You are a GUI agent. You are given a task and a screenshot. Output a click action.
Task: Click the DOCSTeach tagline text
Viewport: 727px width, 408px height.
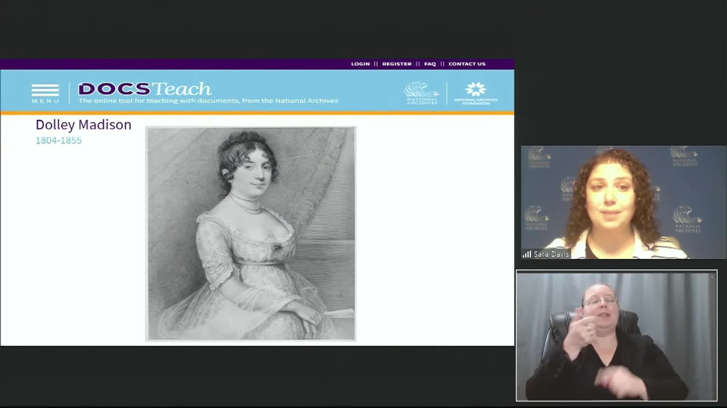[x=208, y=101]
